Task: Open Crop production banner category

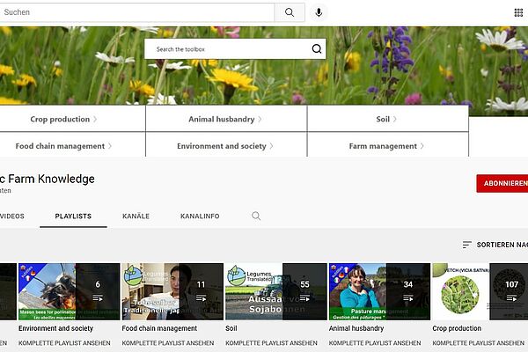Action: coord(72,119)
